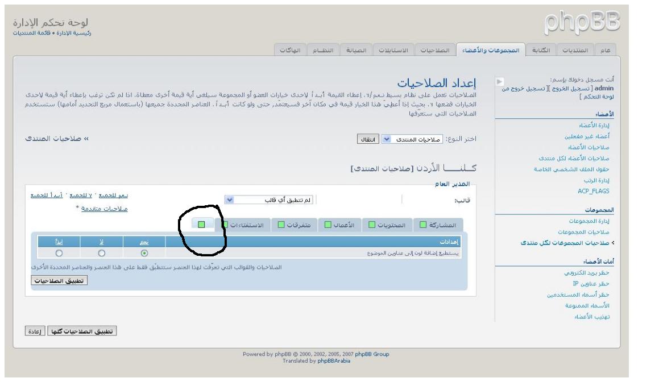Select the لا radio button
Screen dimensions: 655x382
(101, 253)
